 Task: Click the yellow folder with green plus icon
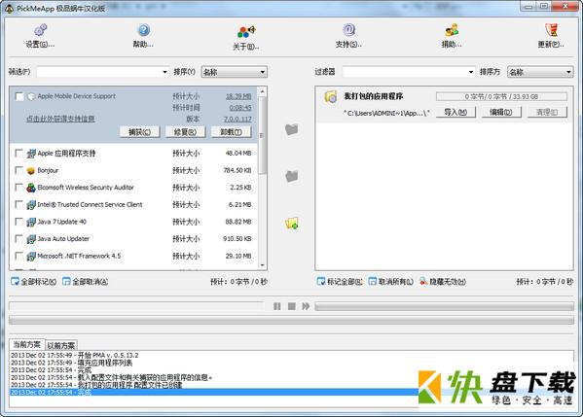(x=292, y=224)
